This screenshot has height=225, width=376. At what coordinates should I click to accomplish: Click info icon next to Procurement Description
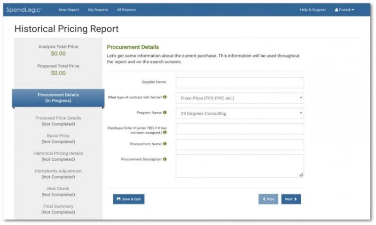(x=165, y=159)
